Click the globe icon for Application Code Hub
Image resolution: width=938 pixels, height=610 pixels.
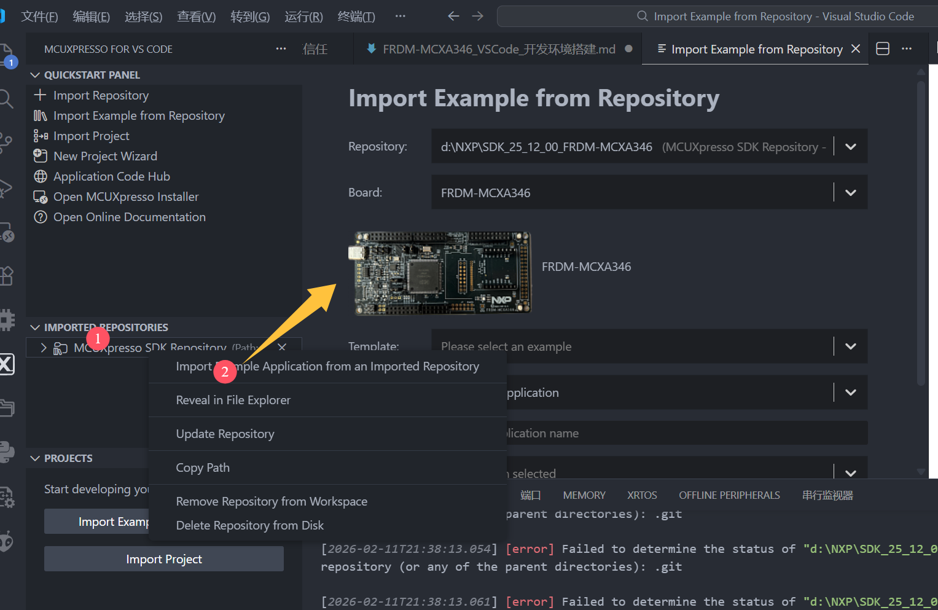[41, 176]
